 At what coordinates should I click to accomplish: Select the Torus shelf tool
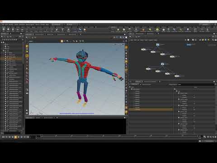point(18,30)
